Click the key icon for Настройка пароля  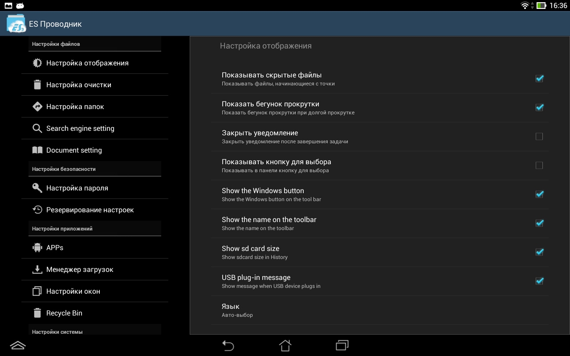click(x=37, y=188)
